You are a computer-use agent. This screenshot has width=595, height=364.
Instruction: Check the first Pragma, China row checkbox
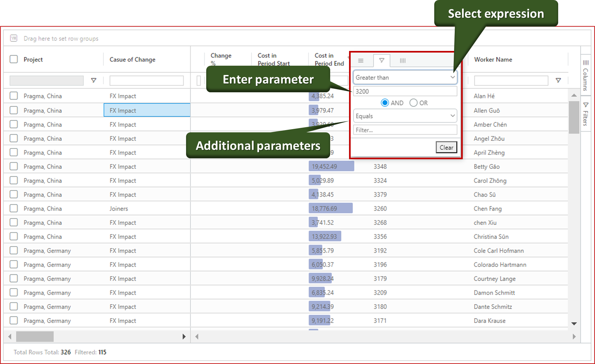[x=14, y=96]
